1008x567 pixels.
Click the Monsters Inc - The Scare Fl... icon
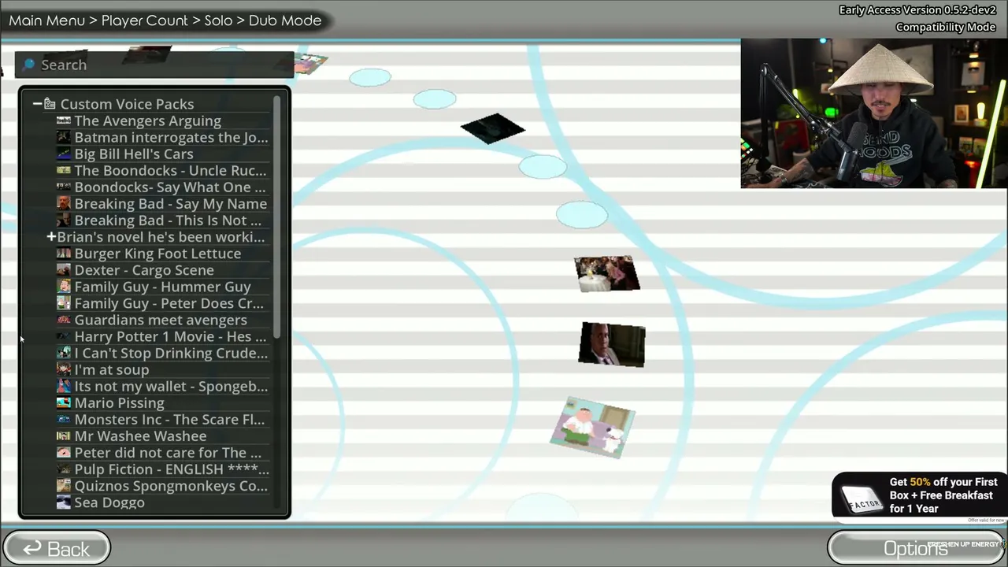[64, 419]
